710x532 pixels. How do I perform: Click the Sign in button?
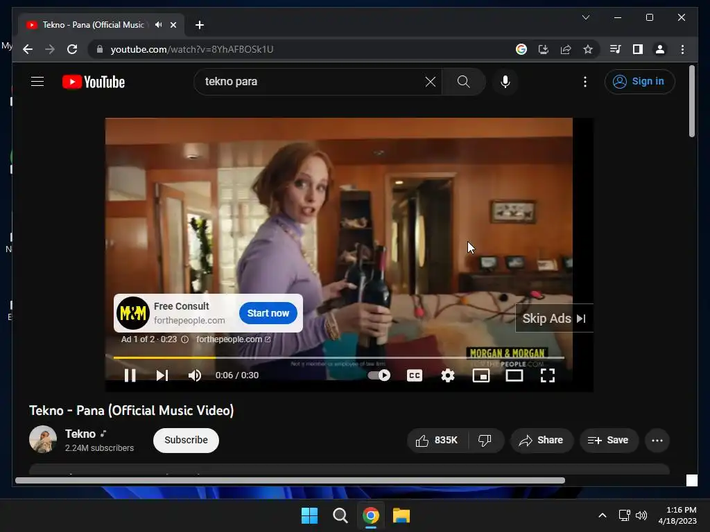coord(639,82)
